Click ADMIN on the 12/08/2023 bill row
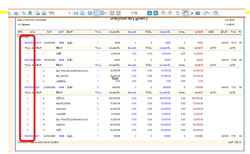Viewport: 250px width, 154px height. pyautogui.click(x=225, y=43)
